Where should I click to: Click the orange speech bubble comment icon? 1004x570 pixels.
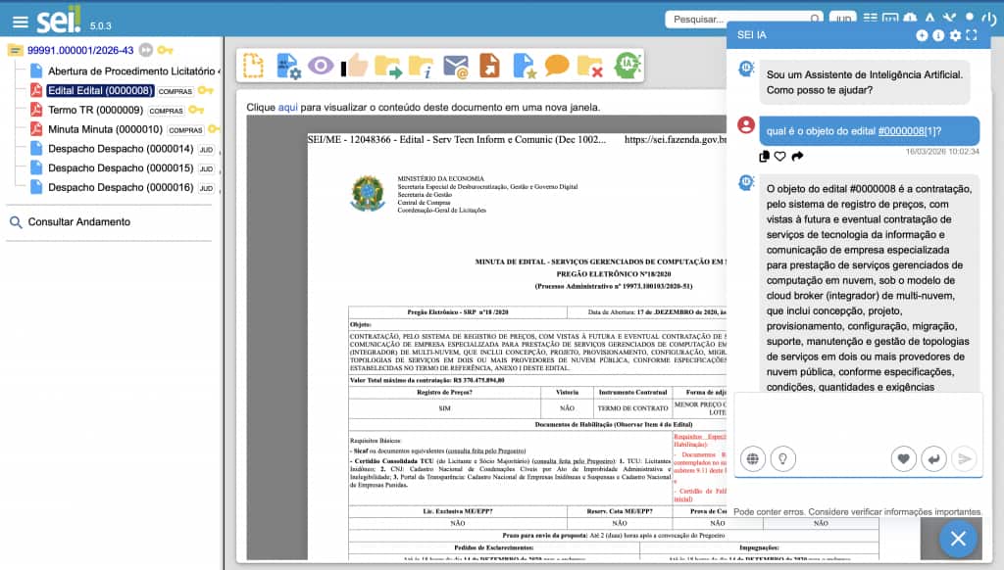point(557,66)
